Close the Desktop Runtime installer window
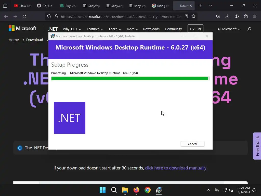 (x=206, y=36)
